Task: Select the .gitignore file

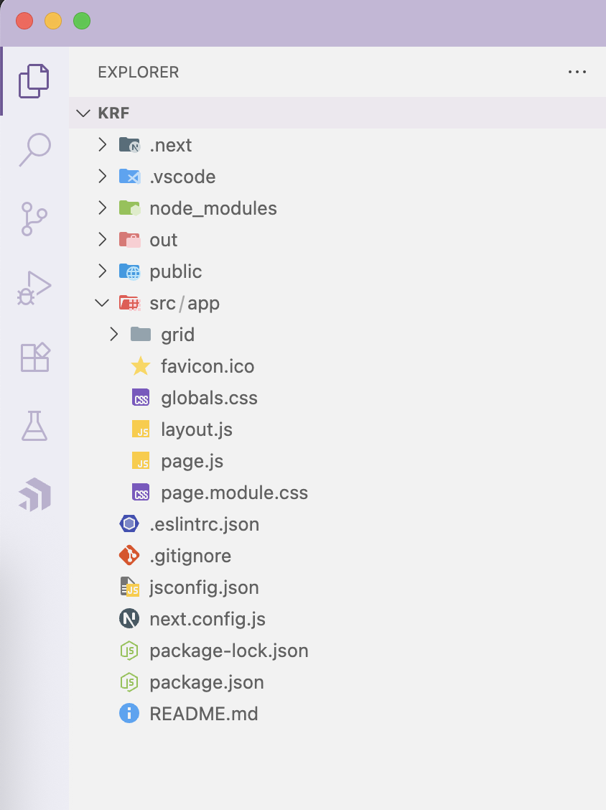Action: (x=190, y=556)
